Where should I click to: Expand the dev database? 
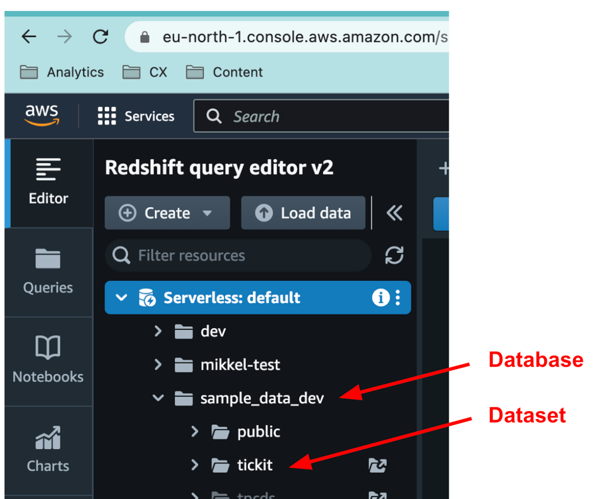click(158, 331)
